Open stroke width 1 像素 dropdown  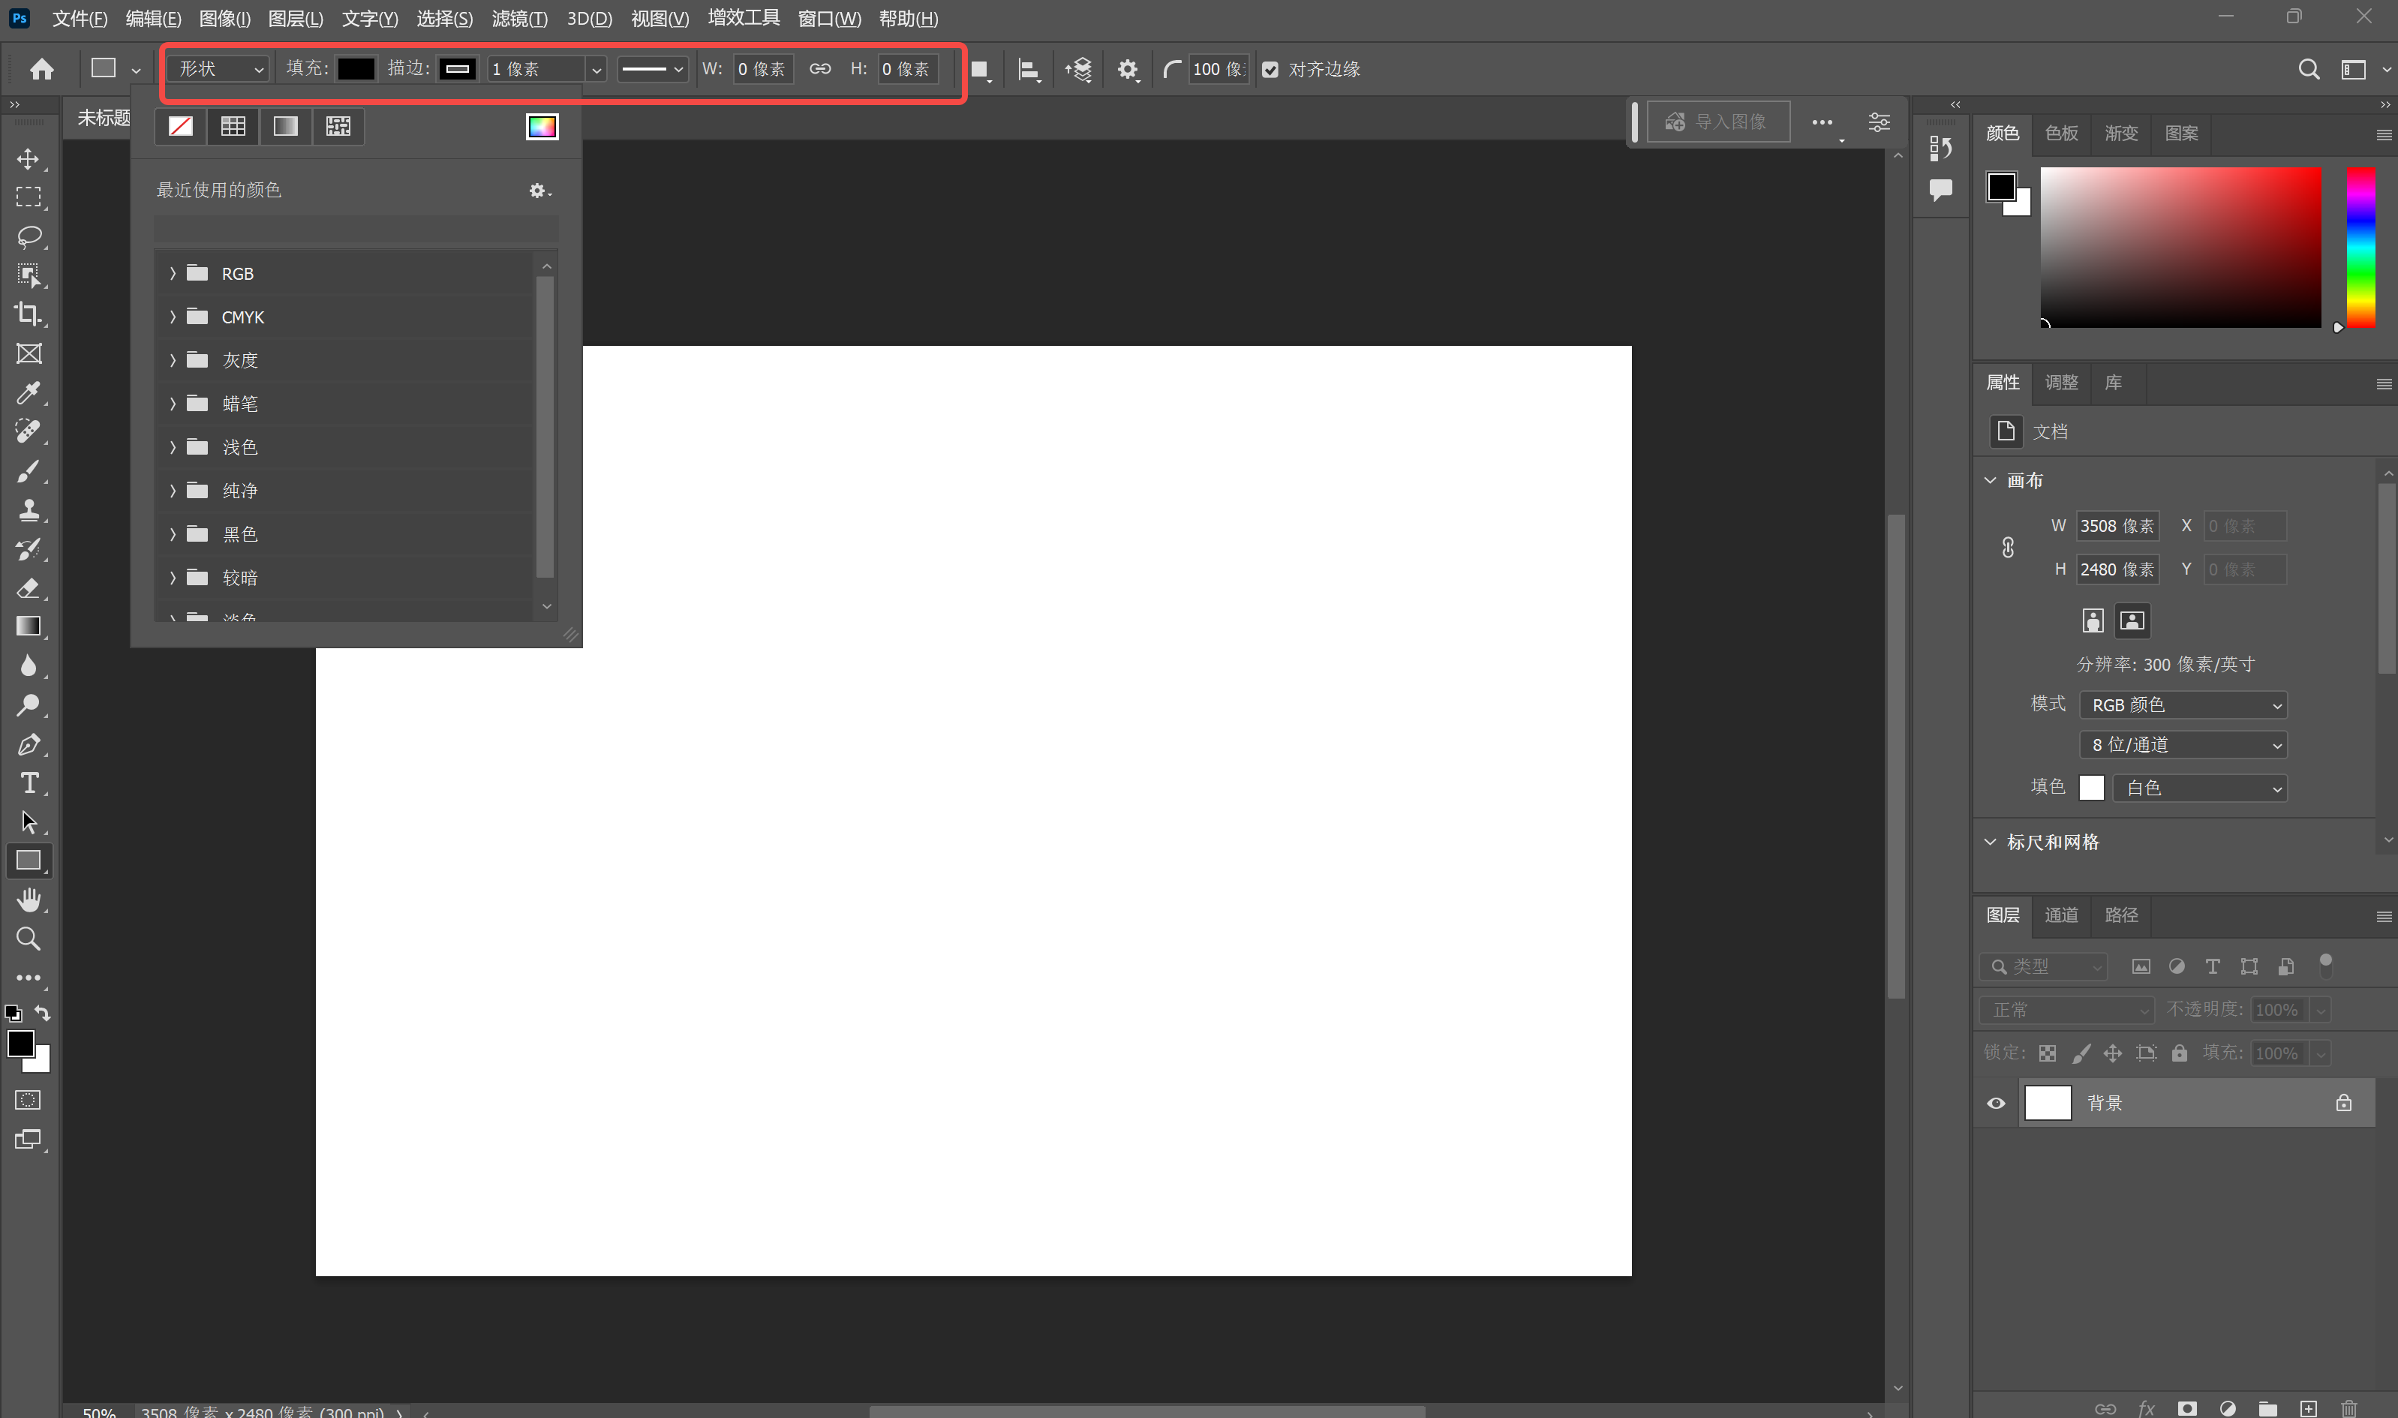pyautogui.click(x=596, y=69)
